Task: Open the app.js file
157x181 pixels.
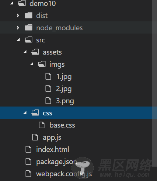Action: [x=52, y=138]
